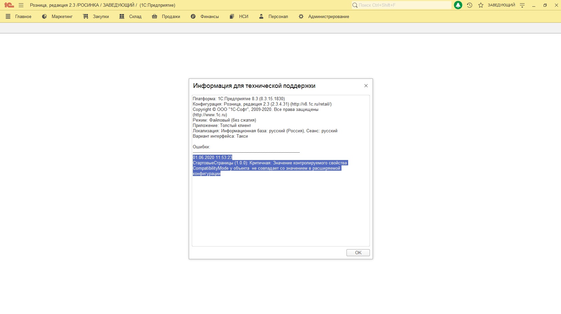Click the Склад boxes icon
This screenshot has height=314, width=561.
[122, 16]
